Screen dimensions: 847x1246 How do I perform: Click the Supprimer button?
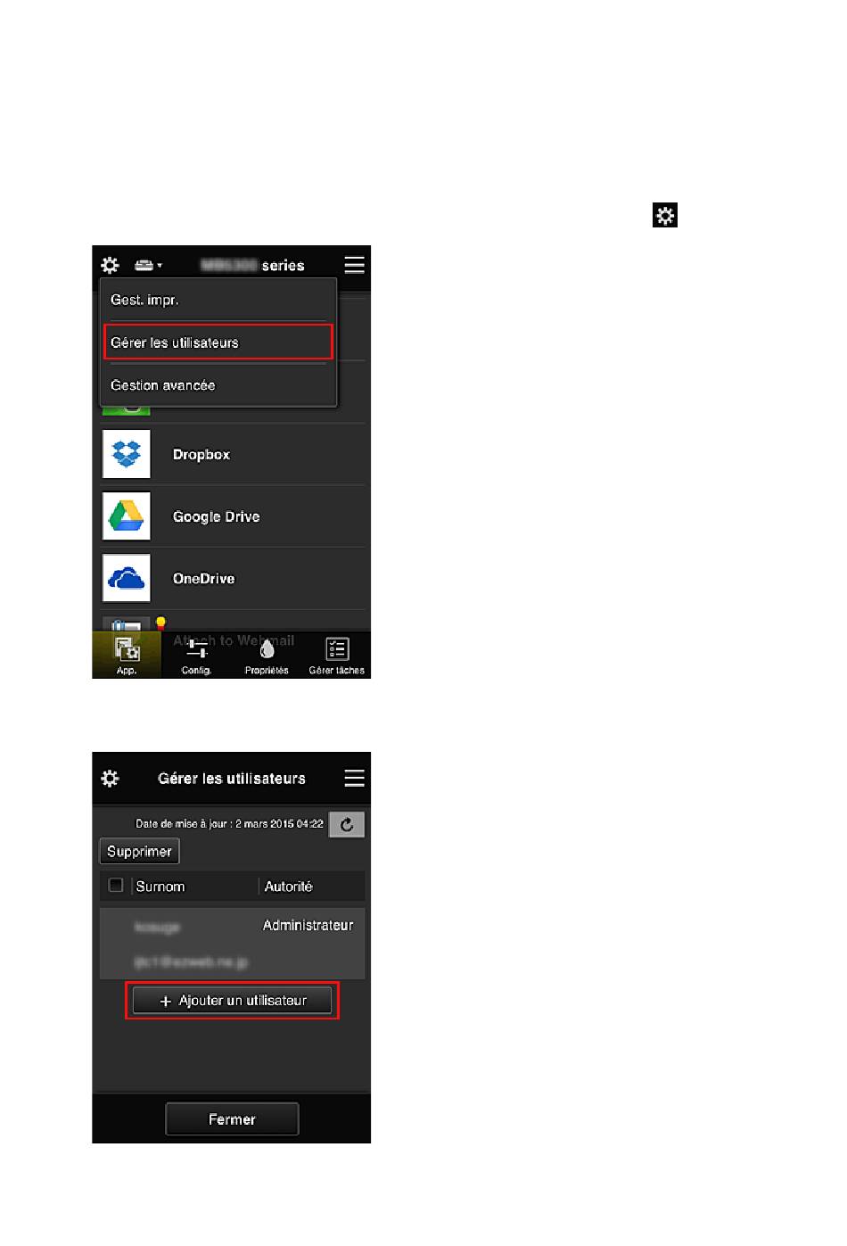tap(139, 851)
